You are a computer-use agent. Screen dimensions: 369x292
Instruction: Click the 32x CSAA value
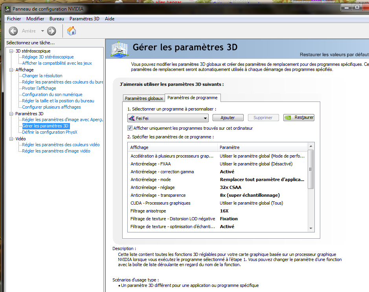231,187
